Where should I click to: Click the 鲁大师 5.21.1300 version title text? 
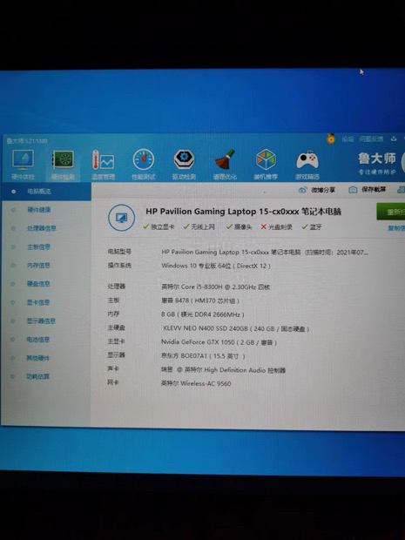tap(27, 141)
